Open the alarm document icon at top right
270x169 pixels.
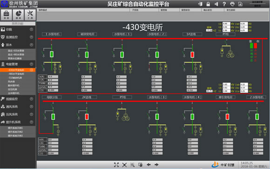coord(240,4)
